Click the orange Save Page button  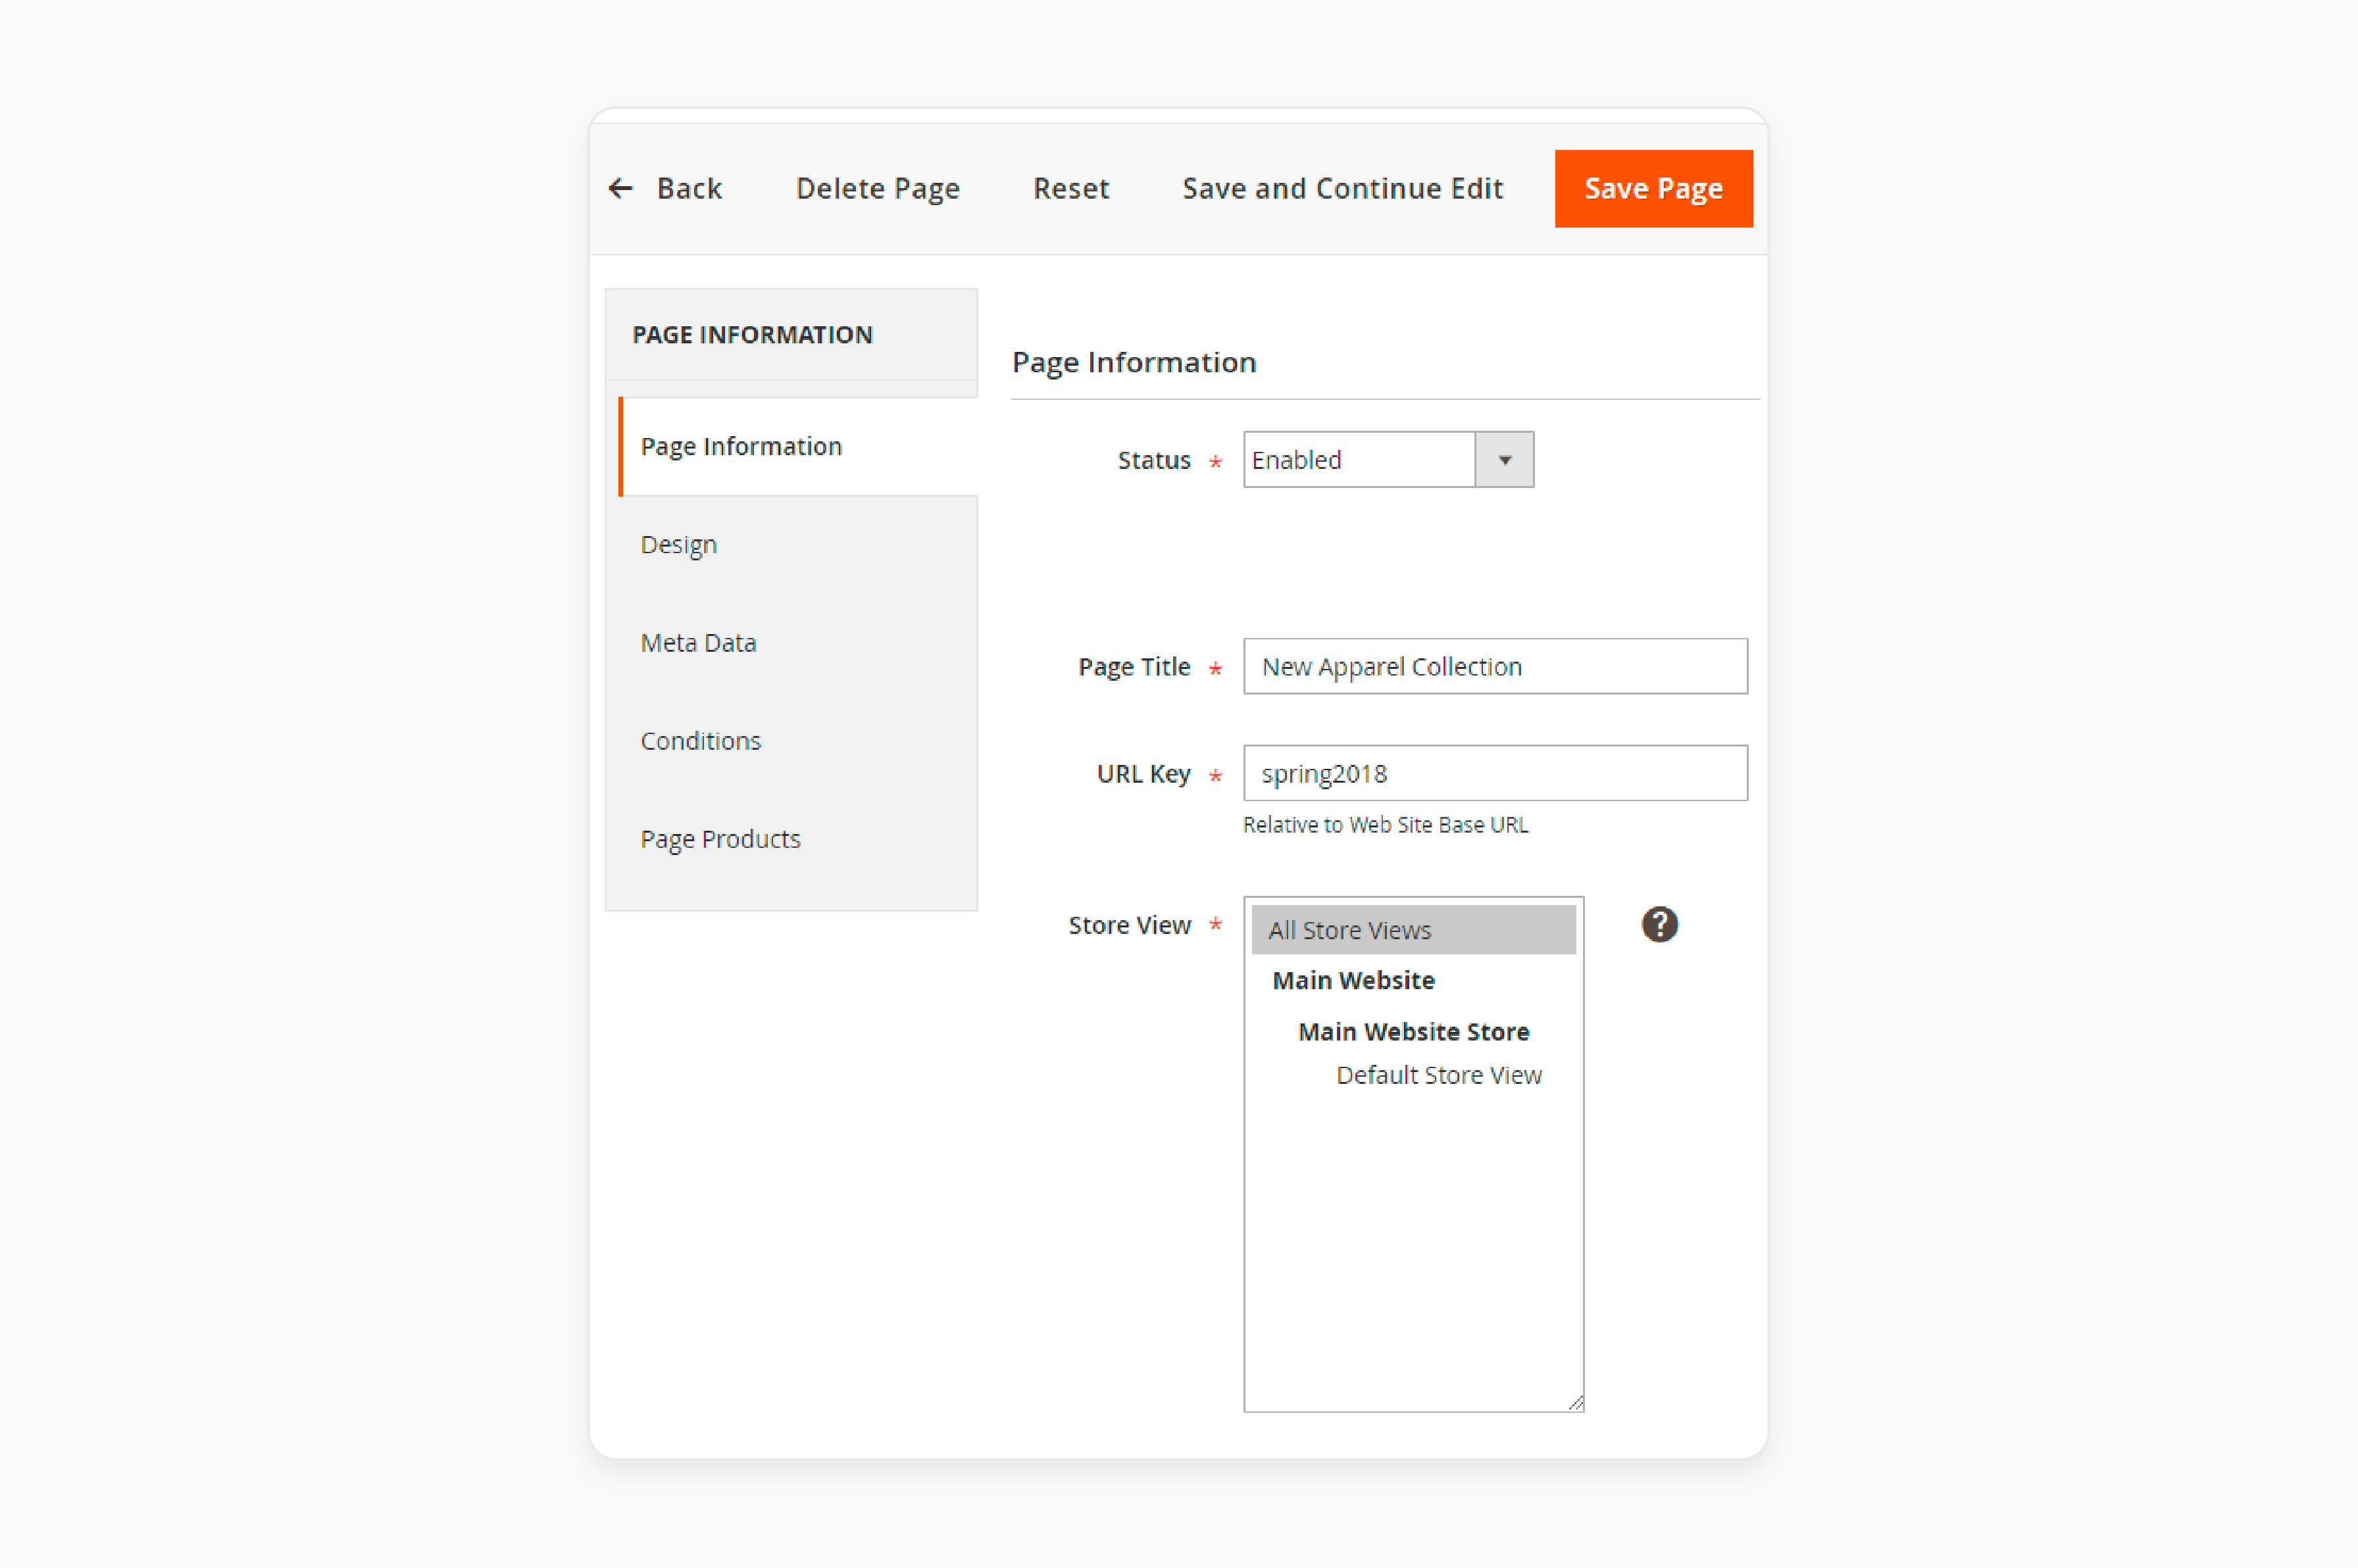pyautogui.click(x=1653, y=188)
